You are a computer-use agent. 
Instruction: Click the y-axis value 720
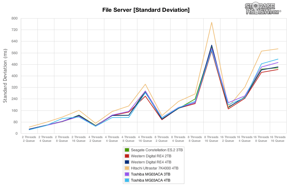15,30
